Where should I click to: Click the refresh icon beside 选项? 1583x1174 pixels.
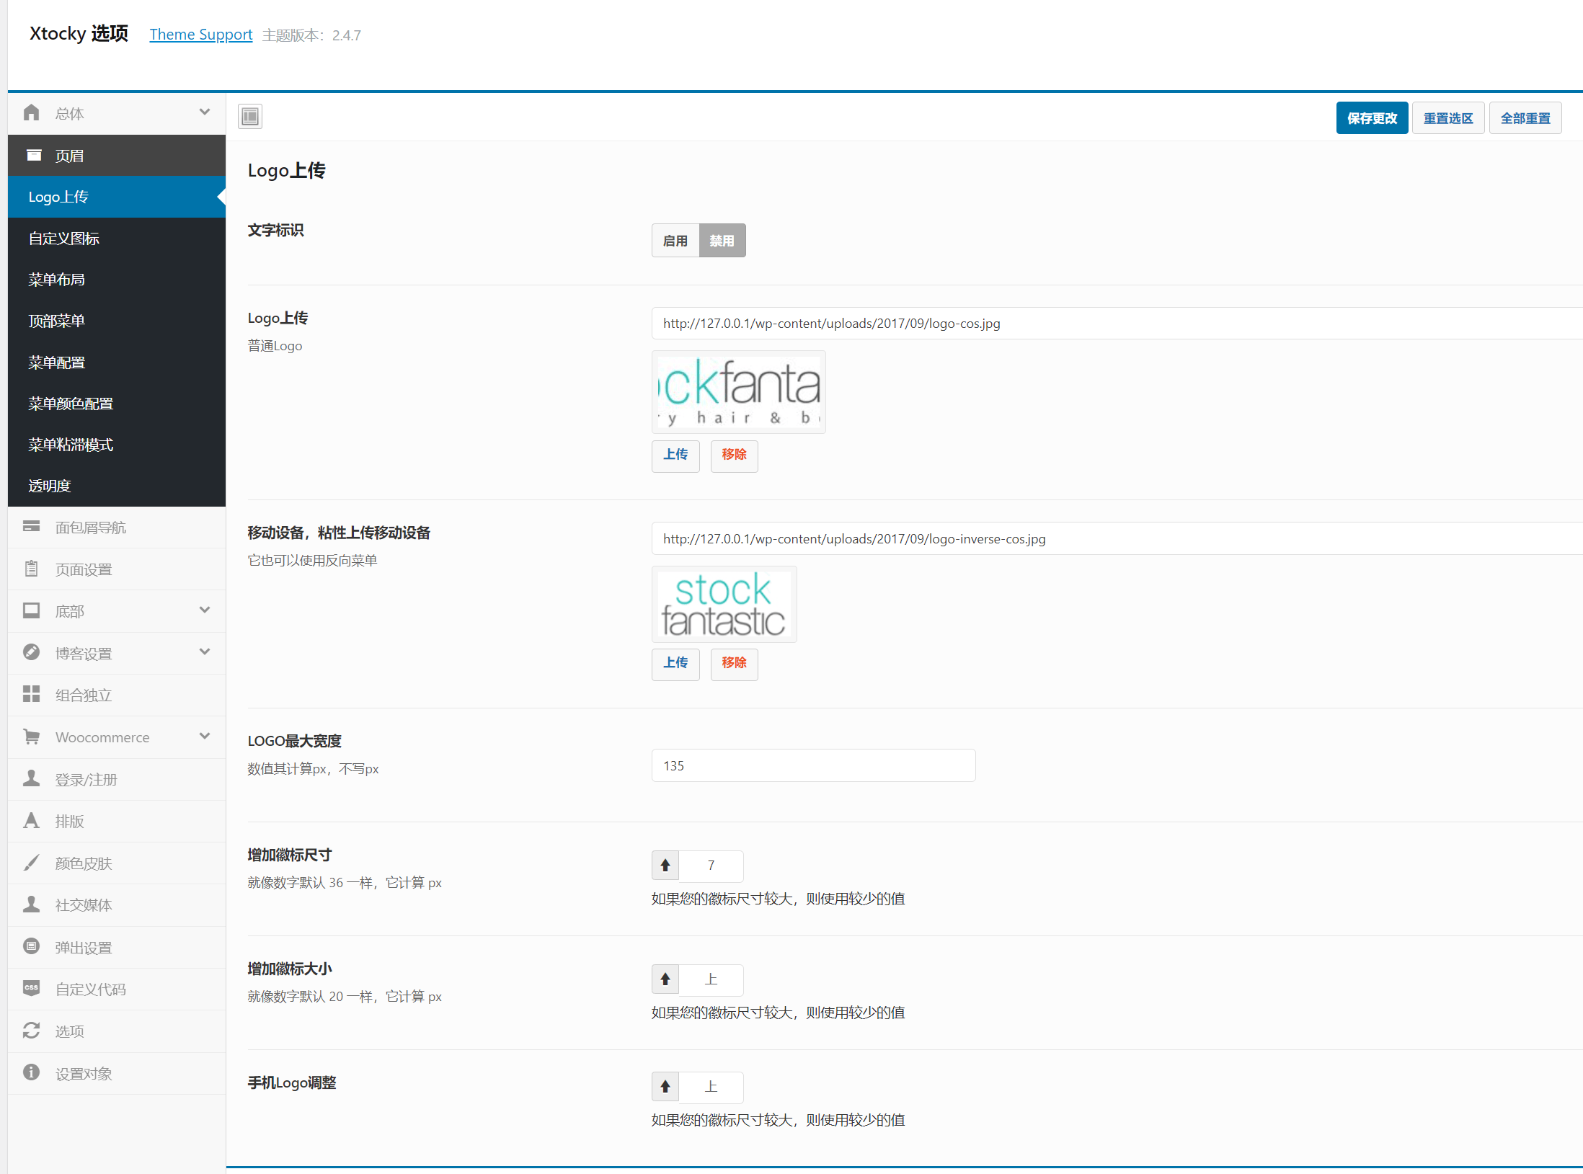click(x=31, y=1031)
